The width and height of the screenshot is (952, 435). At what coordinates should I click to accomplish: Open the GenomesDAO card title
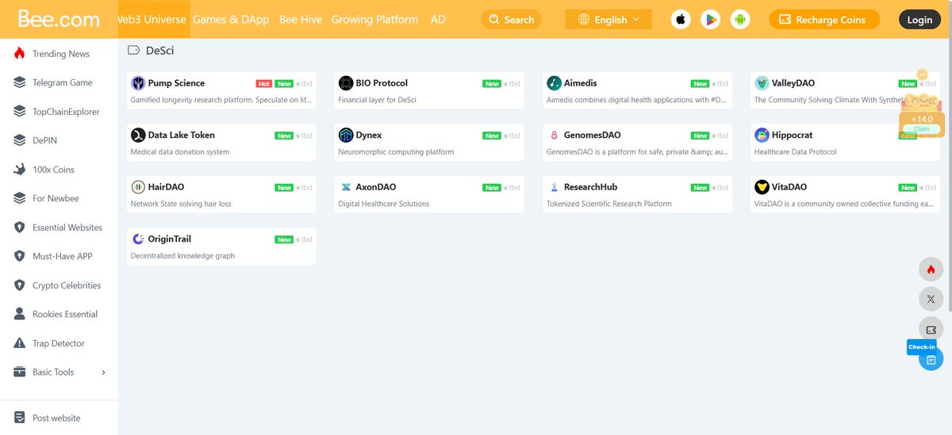(593, 135)
